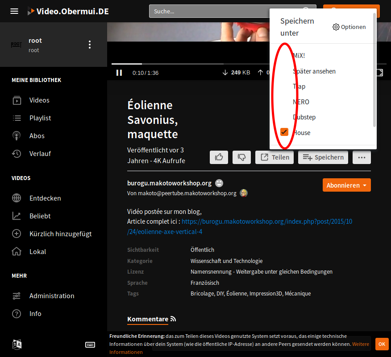The width and height of the screenshot is (391, 357).
Task: View the Verlauf history icon
Action: click(x=17, y=153)
